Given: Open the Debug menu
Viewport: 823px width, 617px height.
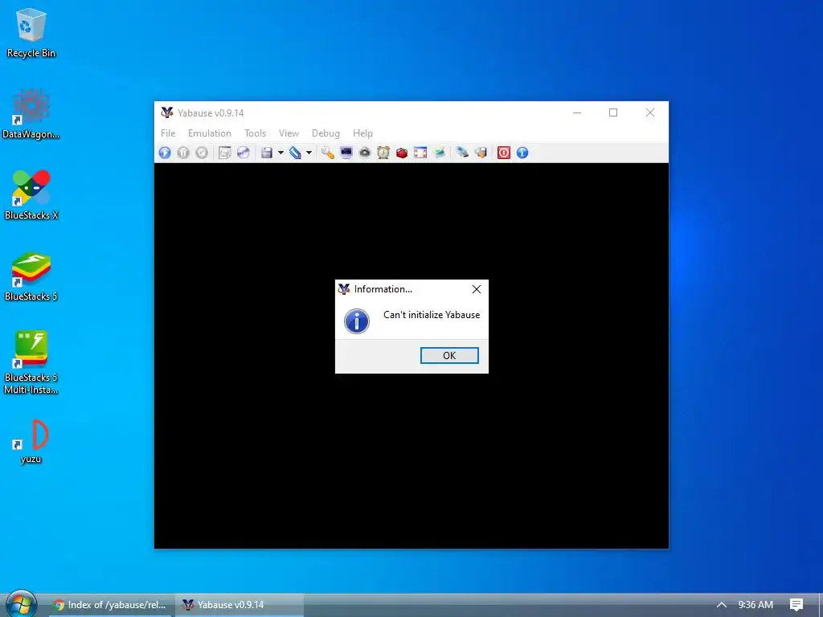Looking at the screenshot, I should click(326, 133).
